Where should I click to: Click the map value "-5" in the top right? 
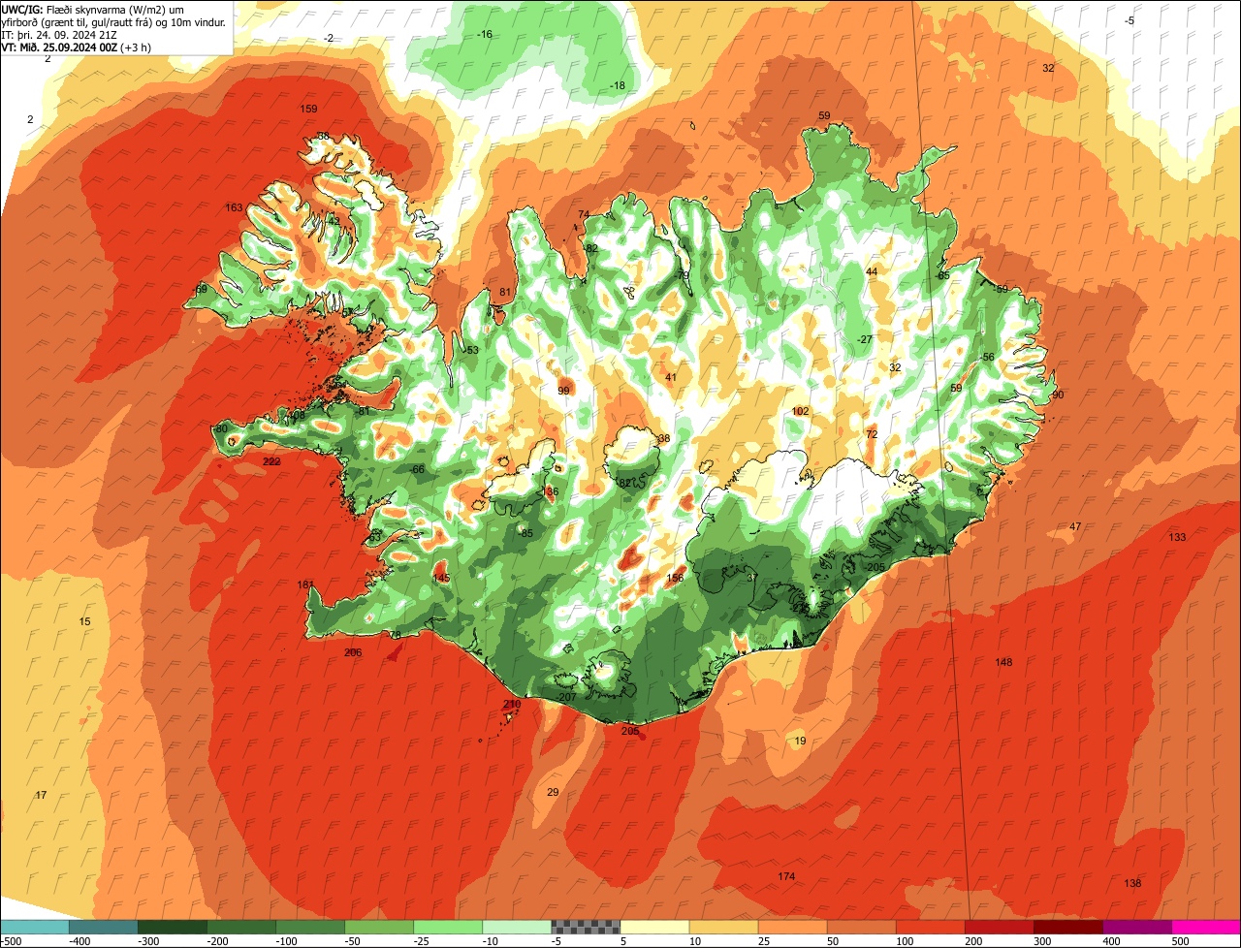point(1130,20)
